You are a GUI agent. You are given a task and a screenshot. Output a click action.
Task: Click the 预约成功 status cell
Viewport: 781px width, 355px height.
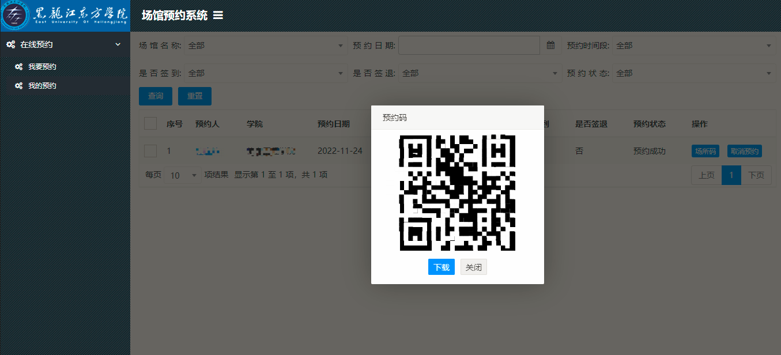pyautogui.click(x=650, y=151)
